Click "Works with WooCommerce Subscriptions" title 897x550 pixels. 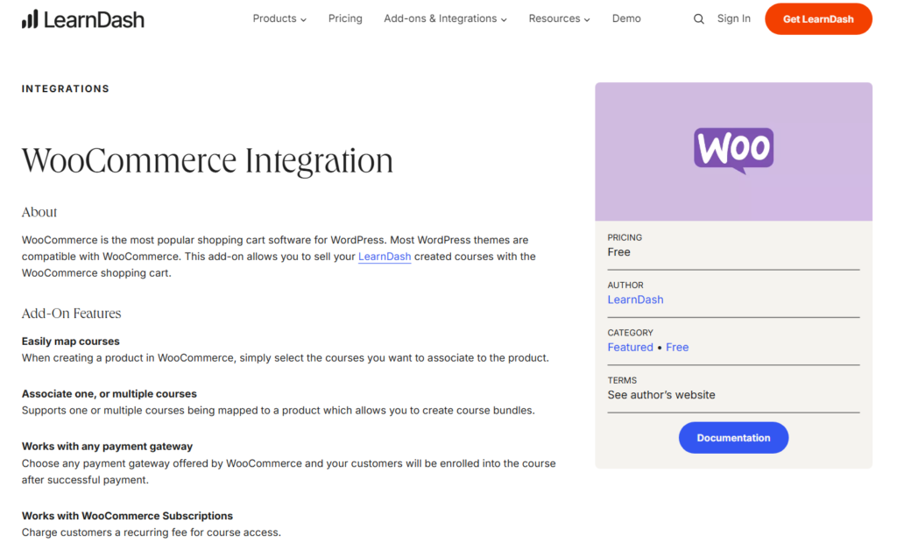pyautogui.click(x=127, y=516)
